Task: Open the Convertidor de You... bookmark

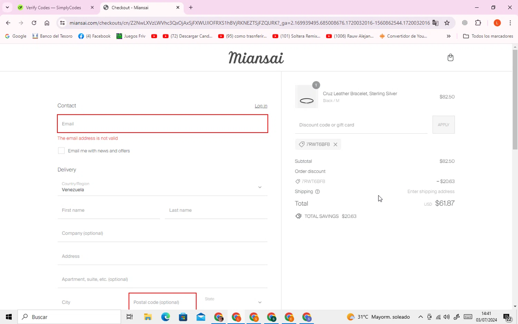Action: pyautogui.click(x=403, y=36)
